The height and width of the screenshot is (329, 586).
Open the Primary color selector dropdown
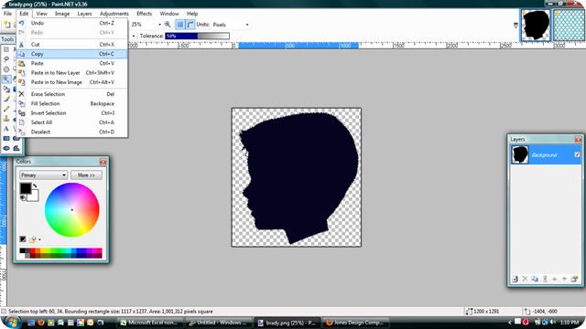(43, 175)
